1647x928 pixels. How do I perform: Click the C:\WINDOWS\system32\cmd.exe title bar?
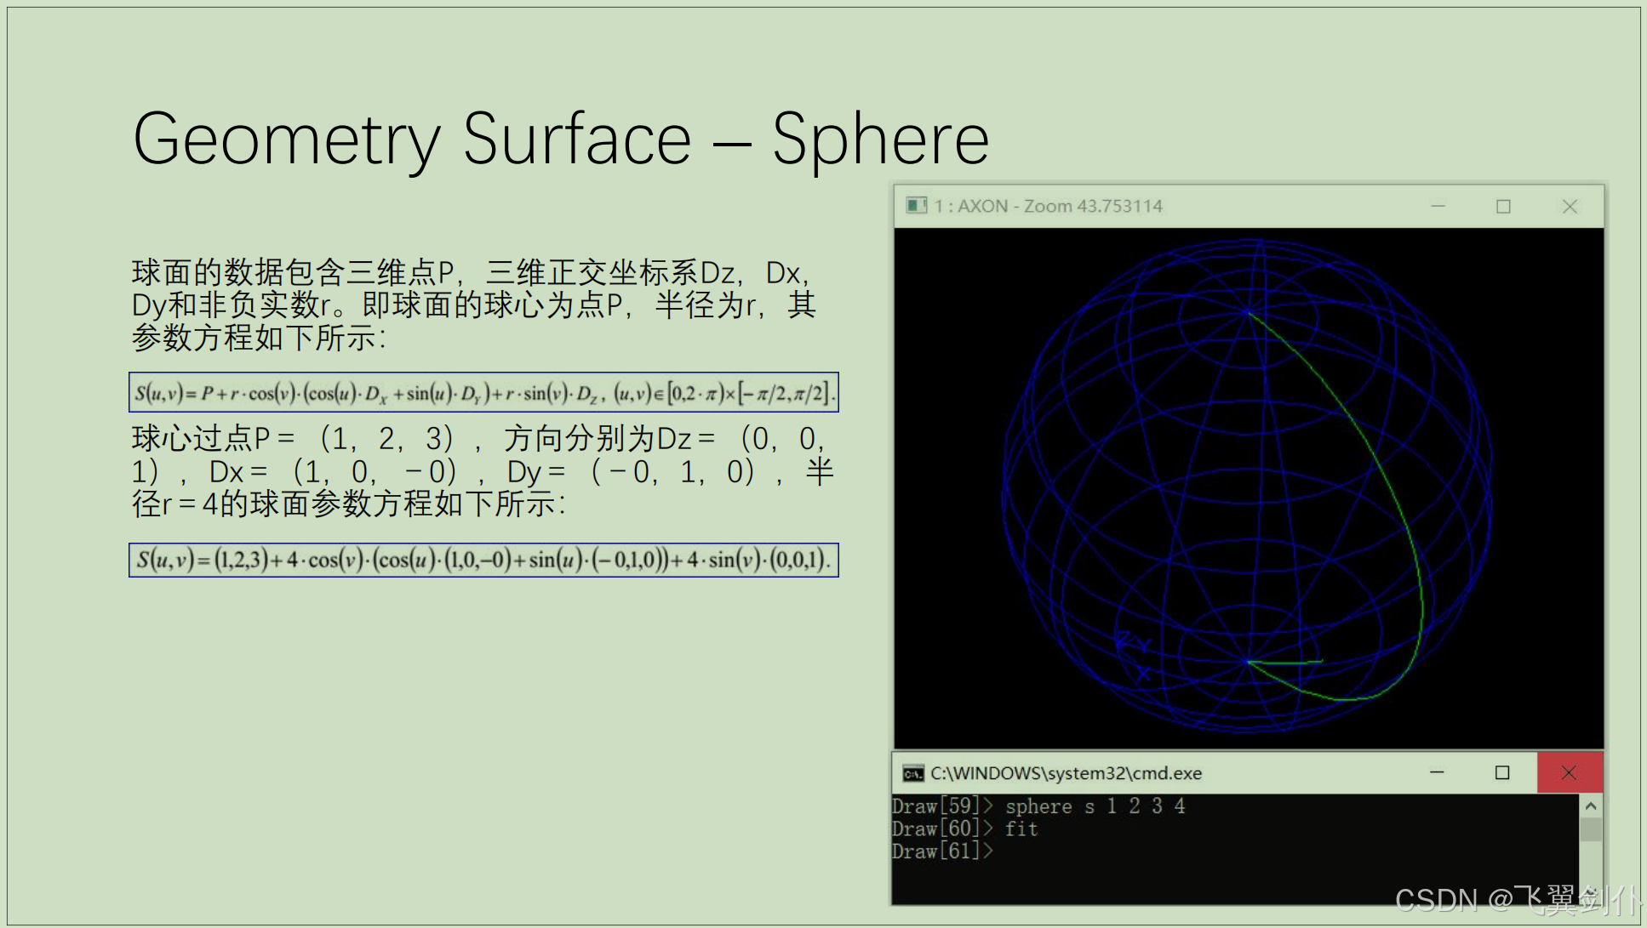[x=1066, y=773]
